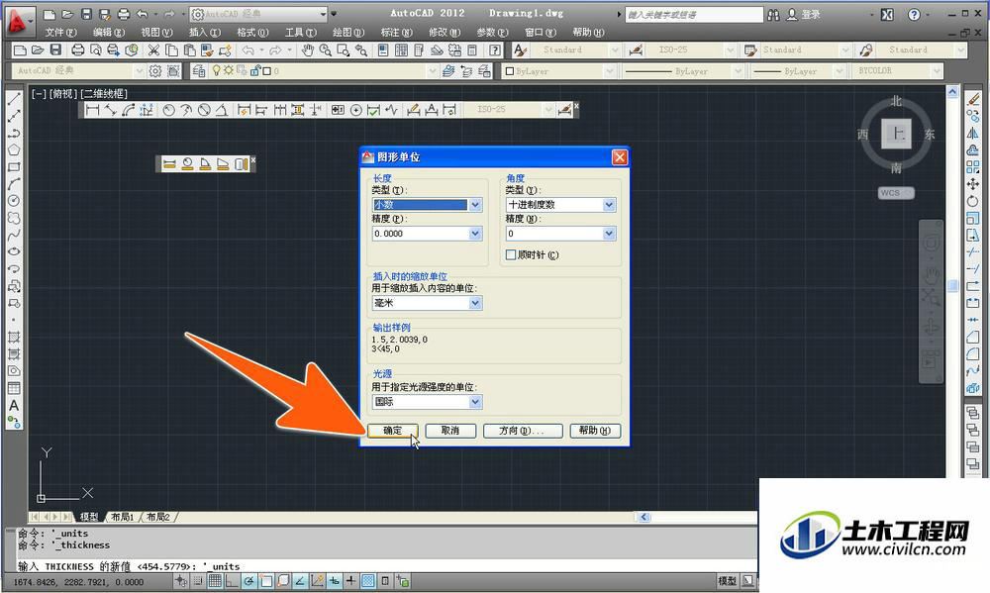The height and width of the screenshot is (593, 990).
Task: Click the angular dimension tool
Action: (x=222, y=110)
